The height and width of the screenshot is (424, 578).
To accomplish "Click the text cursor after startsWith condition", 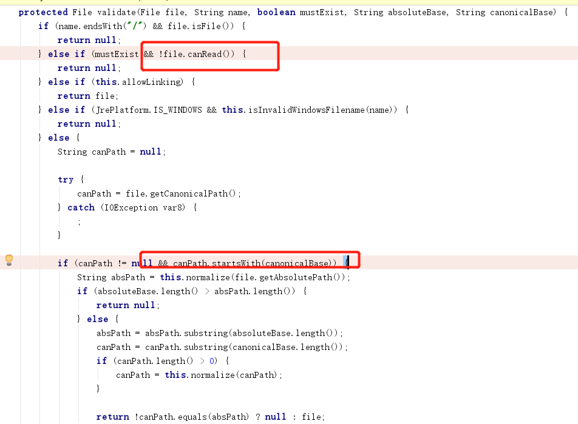I will (x=346, y=261).
